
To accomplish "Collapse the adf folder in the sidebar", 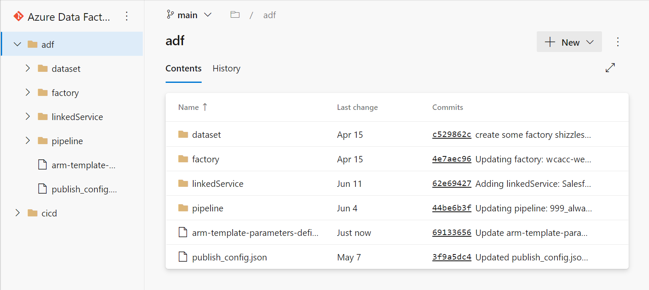I will pyautogui.click(x=17, y=44).
